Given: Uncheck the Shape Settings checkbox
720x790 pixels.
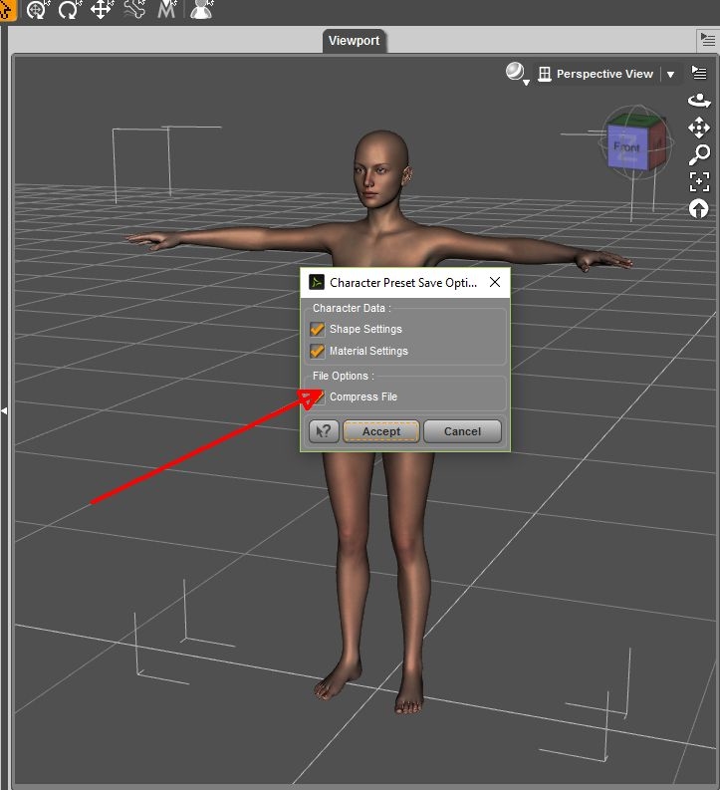Looking at the screenshot, I should tap(318, 329).
